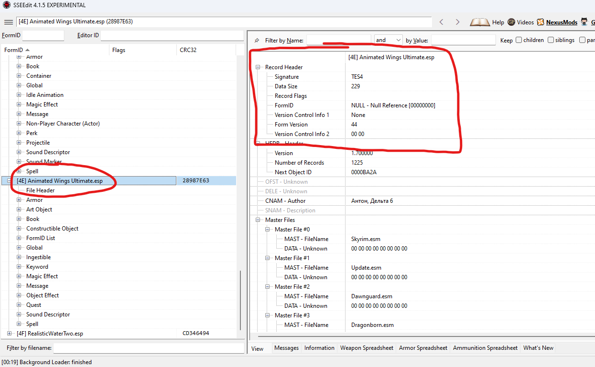
Task: Go forward with the right arrow
Action: [457, 22]
